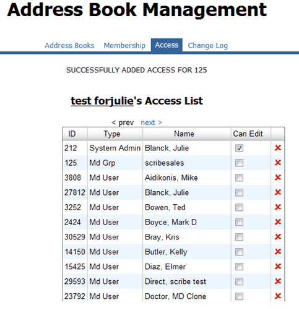Click the ID column header
The width and height of the screenshot is (299, 313).
pyautogui.click(x=72, y=134)
